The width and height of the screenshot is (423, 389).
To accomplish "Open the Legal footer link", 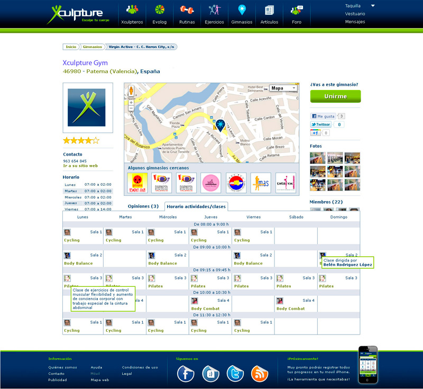I will click(x=127, y=374).
